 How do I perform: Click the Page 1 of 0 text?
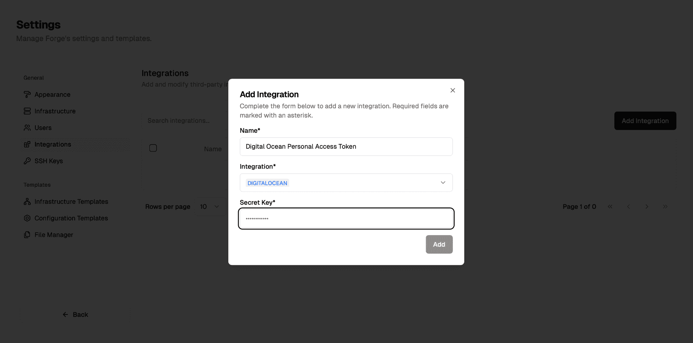pyautogui.click(x=579, y=207)
